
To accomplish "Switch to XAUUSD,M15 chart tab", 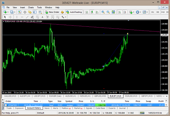I will pyautogui.click(x=10, y=96).
